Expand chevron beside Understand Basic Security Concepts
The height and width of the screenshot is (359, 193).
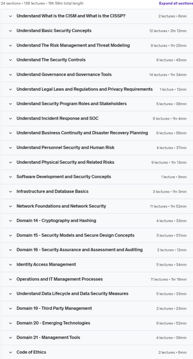click(x=11, y=31)
